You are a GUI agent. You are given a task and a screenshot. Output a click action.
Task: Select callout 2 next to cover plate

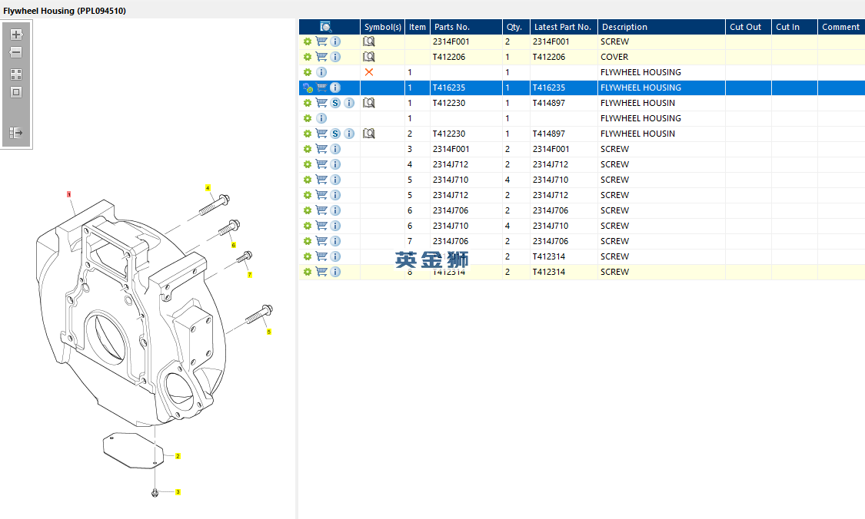[x=178, y=456]
